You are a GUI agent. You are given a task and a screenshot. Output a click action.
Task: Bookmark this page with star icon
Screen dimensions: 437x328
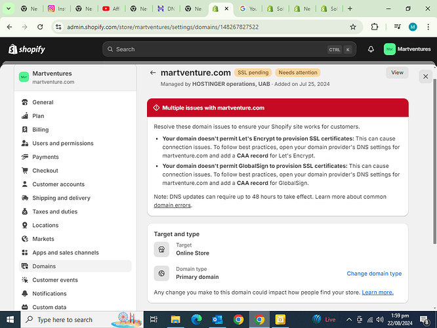click(353, 27)
